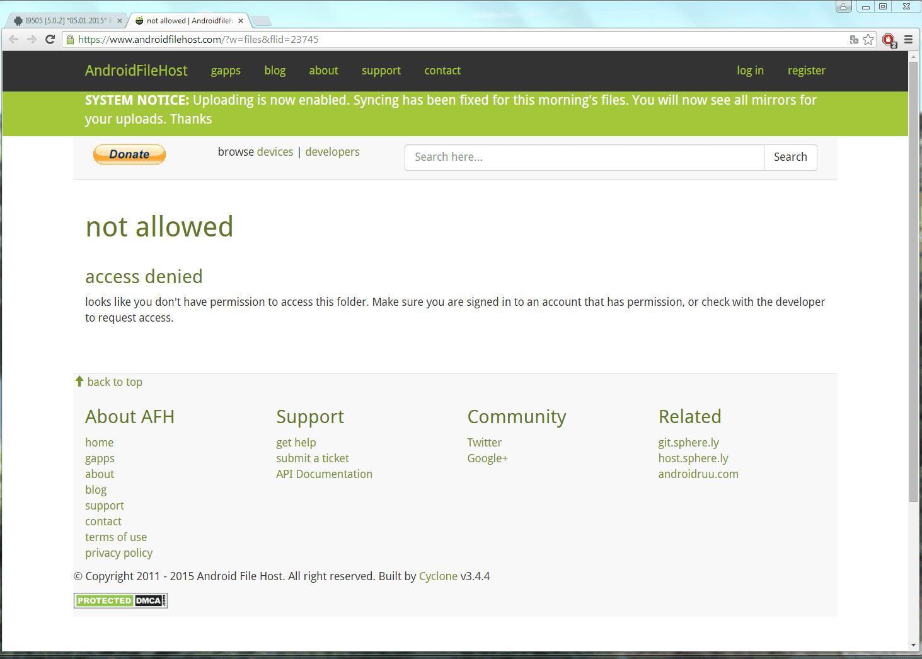This screenshot has width=922, height=659.
Task: Click the footer 'Support' heading
Action: [310, 417]
